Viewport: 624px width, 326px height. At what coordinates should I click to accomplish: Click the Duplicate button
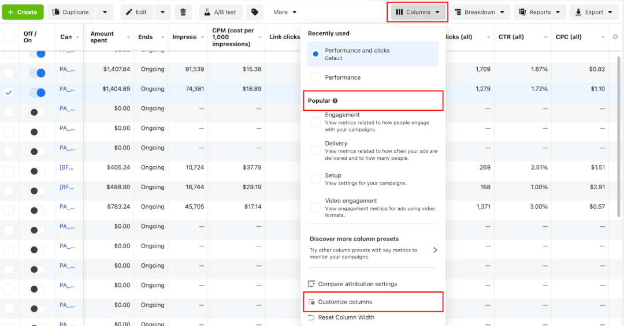(x=72, y=12)
